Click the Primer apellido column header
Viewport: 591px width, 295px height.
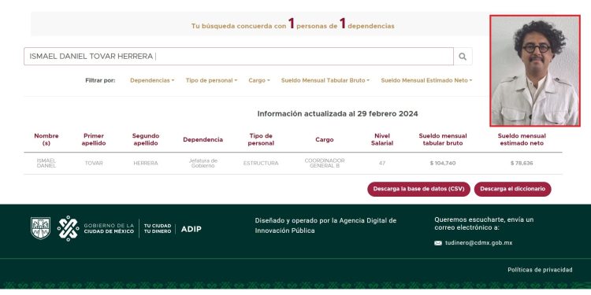pos(94,139)
